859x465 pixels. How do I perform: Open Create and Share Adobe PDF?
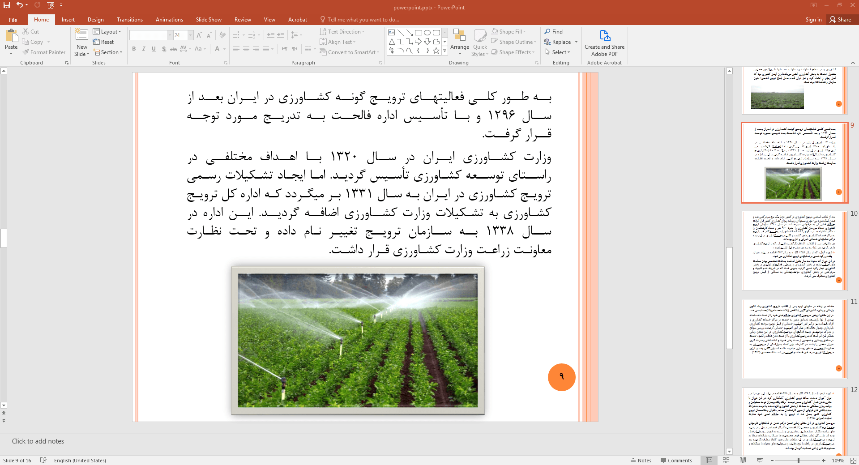point(604,43)
